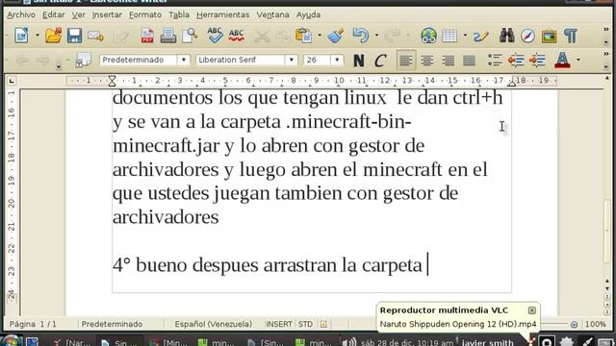The height and width of the screenshot is (346, 616).
Task: Click the zoom in plus on slider
Action: 574,325
